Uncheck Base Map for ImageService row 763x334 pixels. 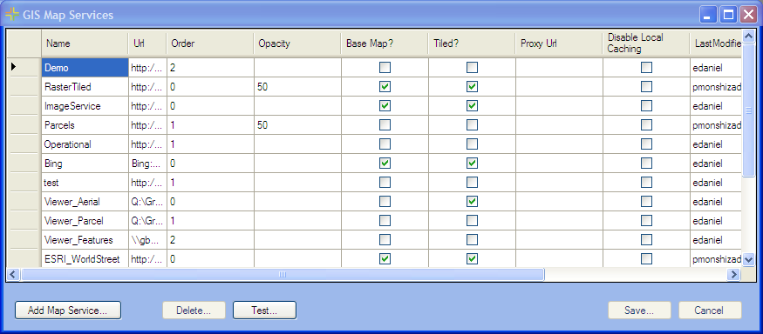pos(385,106)
